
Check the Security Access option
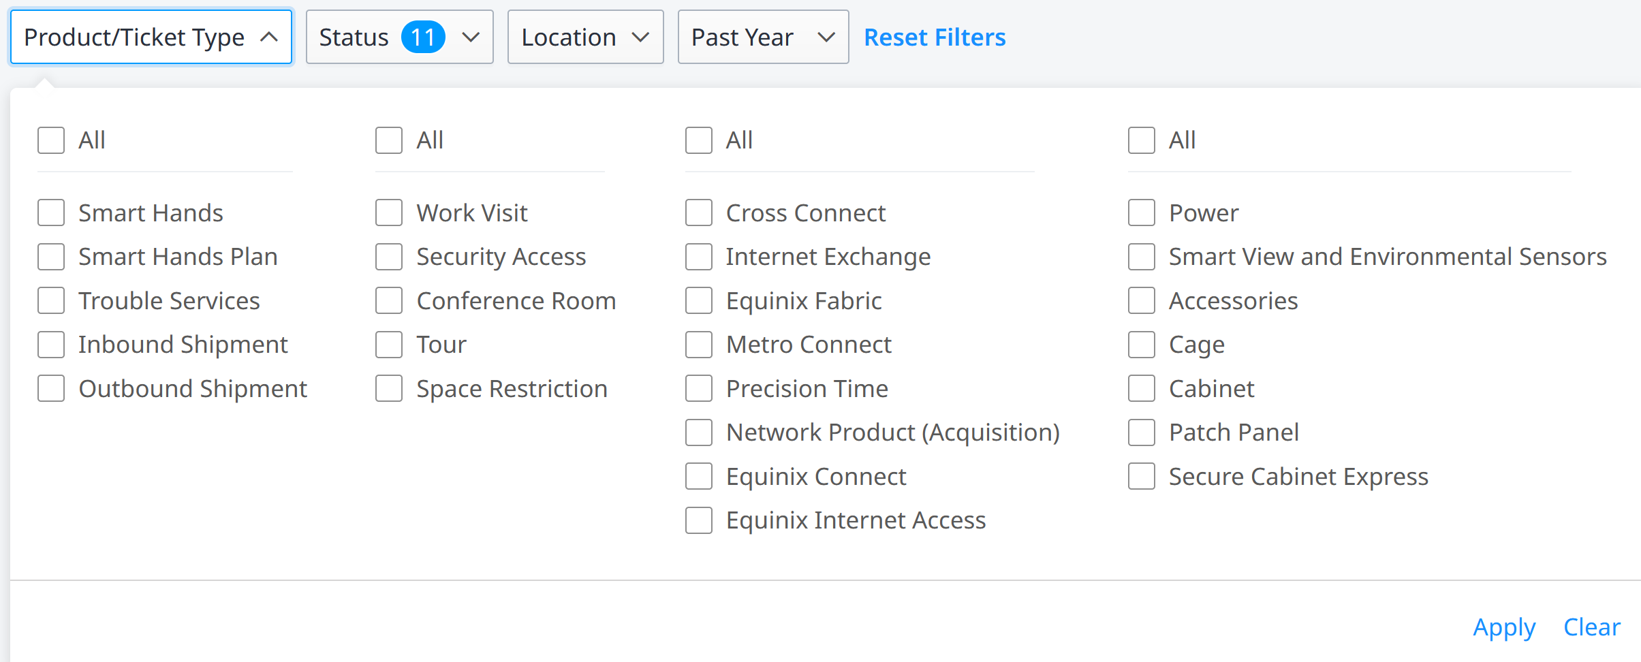coord(389,257)
